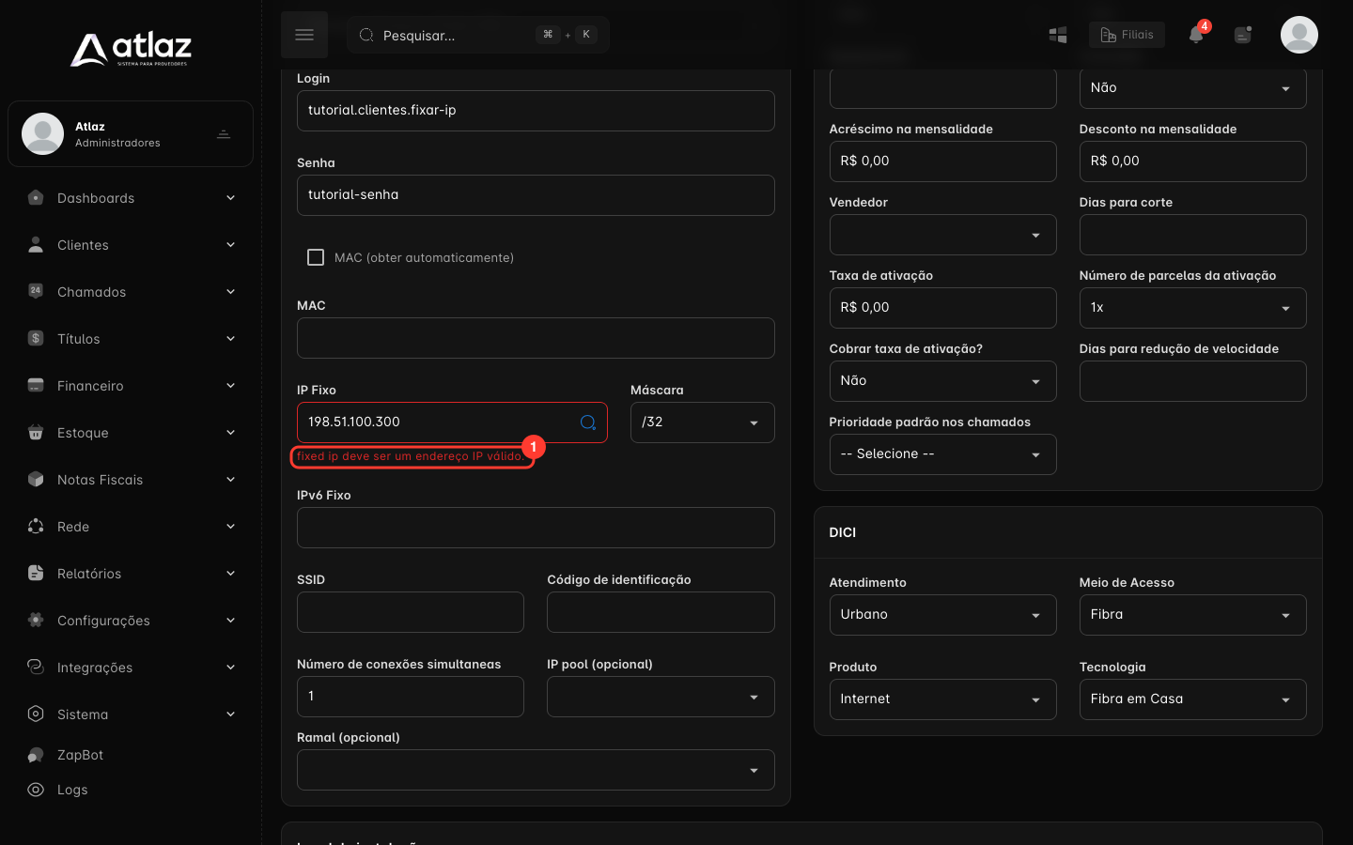Toggle MAC obter automaticamente checkbox

pyautogui.click(x=316, y=257)
